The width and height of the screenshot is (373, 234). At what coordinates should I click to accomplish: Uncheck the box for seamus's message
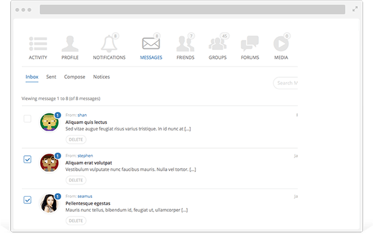[27, 200]
